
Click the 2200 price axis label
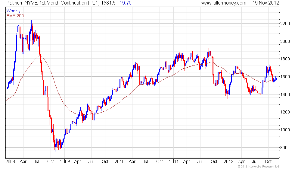tap(285, 24)
